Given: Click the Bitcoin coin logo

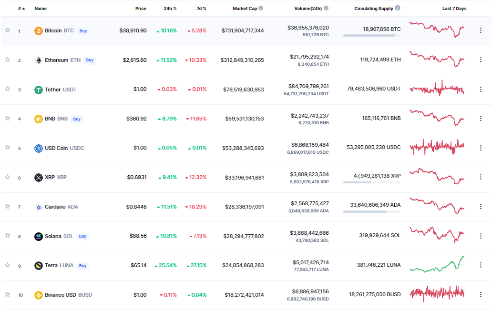Looking at the screenshot, I should coord(38,31).
